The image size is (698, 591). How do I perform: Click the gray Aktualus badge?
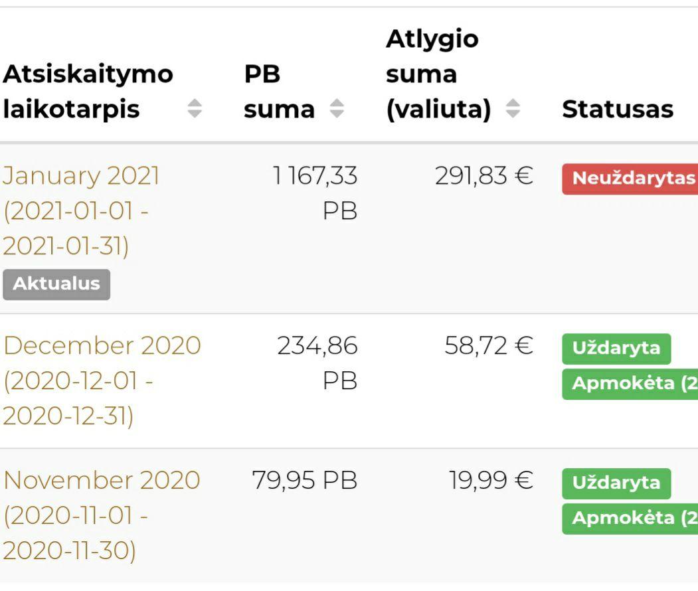pos(56,284)
